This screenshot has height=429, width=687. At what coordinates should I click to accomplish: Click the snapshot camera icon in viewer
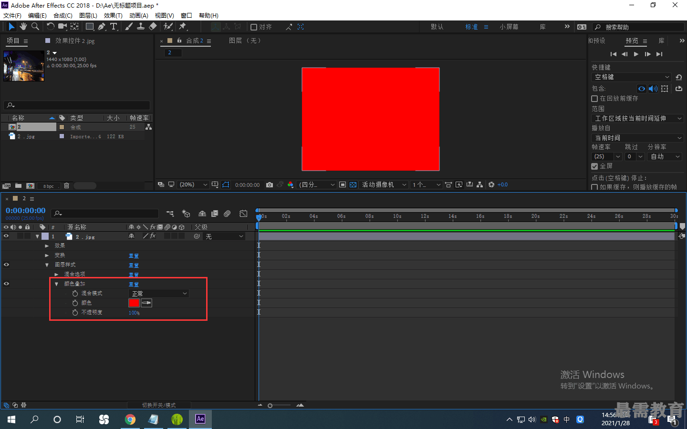[270, 185]
